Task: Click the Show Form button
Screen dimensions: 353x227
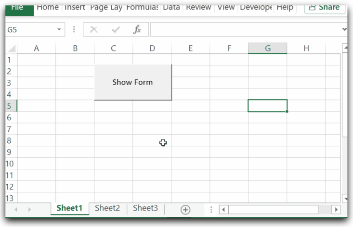Action: point(133,82)
